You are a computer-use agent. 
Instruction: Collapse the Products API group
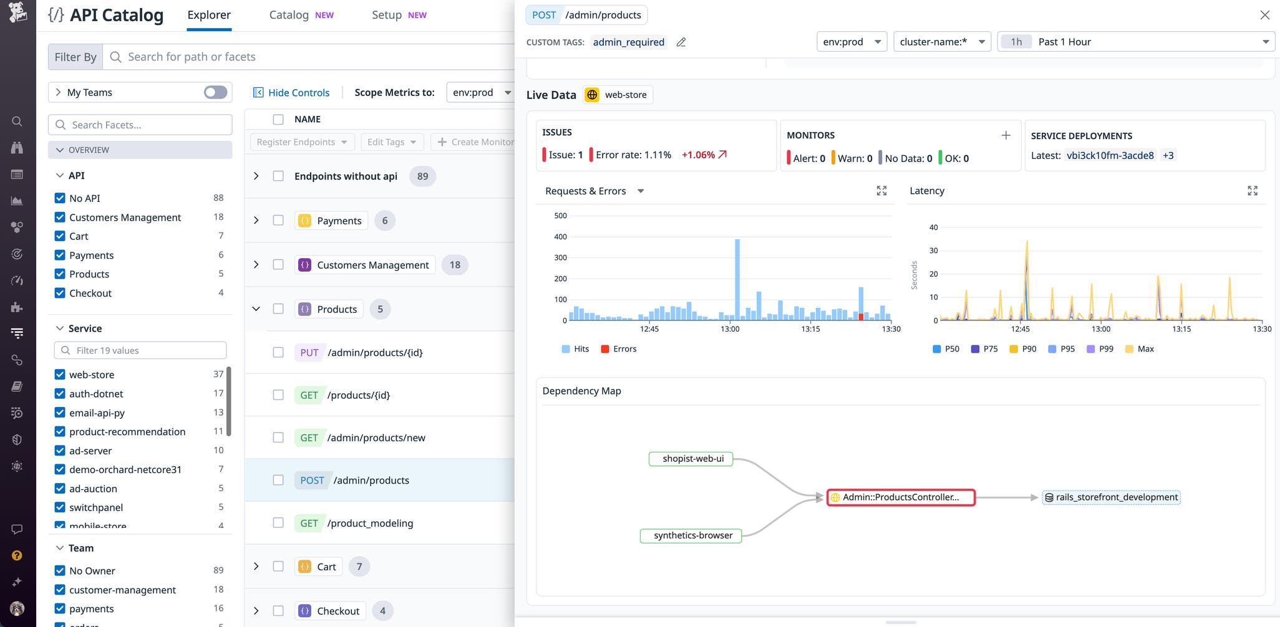pyautogui.click(x=256, y=309)
